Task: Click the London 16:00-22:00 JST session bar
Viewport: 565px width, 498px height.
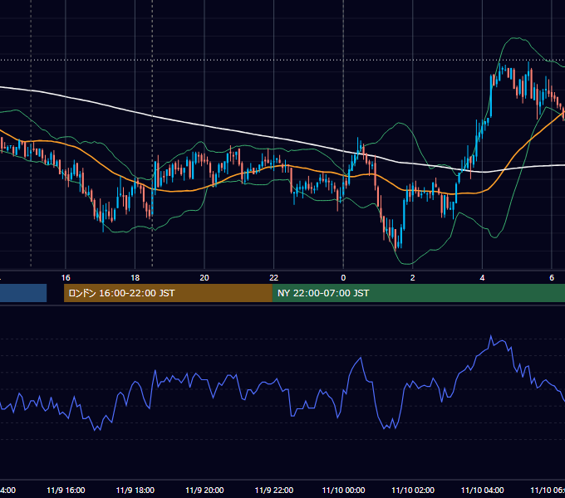Action: click(168, 293)
